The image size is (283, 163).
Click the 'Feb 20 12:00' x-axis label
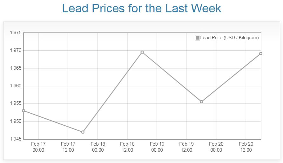point(246,147)
